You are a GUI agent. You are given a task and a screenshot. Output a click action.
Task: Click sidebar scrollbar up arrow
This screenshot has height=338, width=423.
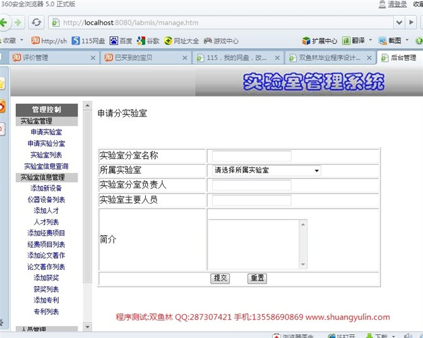[x=87, y=105]
